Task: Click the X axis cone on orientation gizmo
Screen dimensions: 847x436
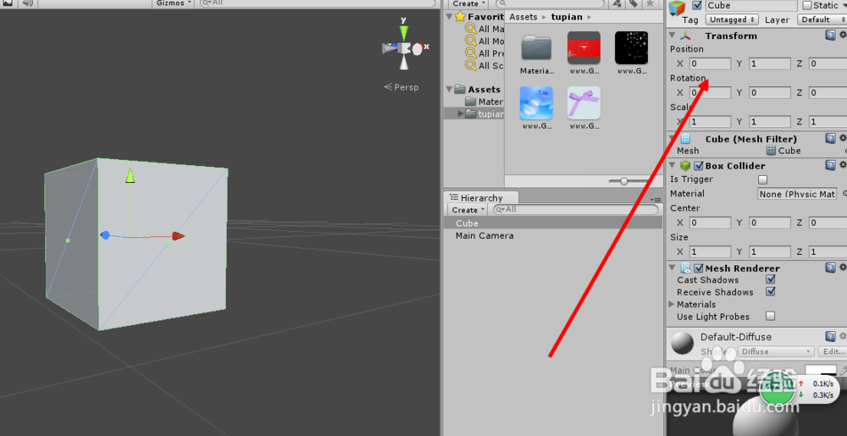Action: [x=418, y=49]
